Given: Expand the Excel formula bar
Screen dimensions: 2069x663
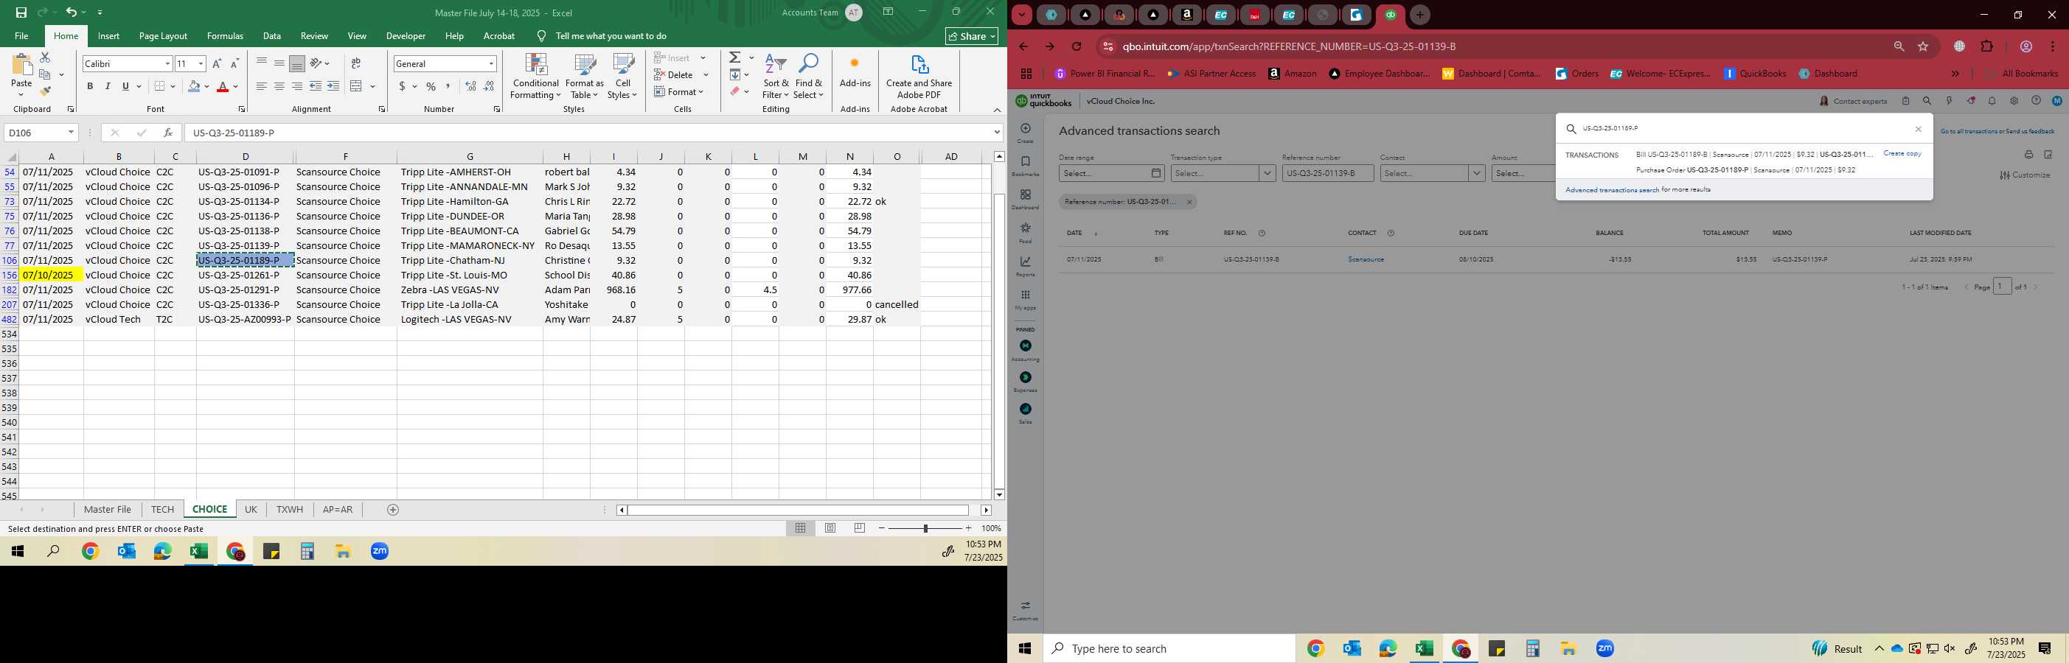Looking at the screenshot, I should pos(997,133).
